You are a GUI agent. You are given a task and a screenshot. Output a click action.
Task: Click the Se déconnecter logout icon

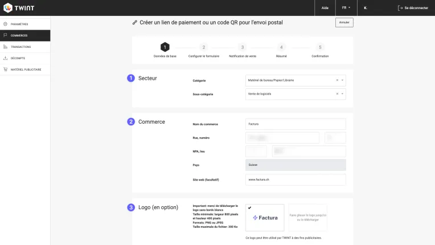(400, 8)
